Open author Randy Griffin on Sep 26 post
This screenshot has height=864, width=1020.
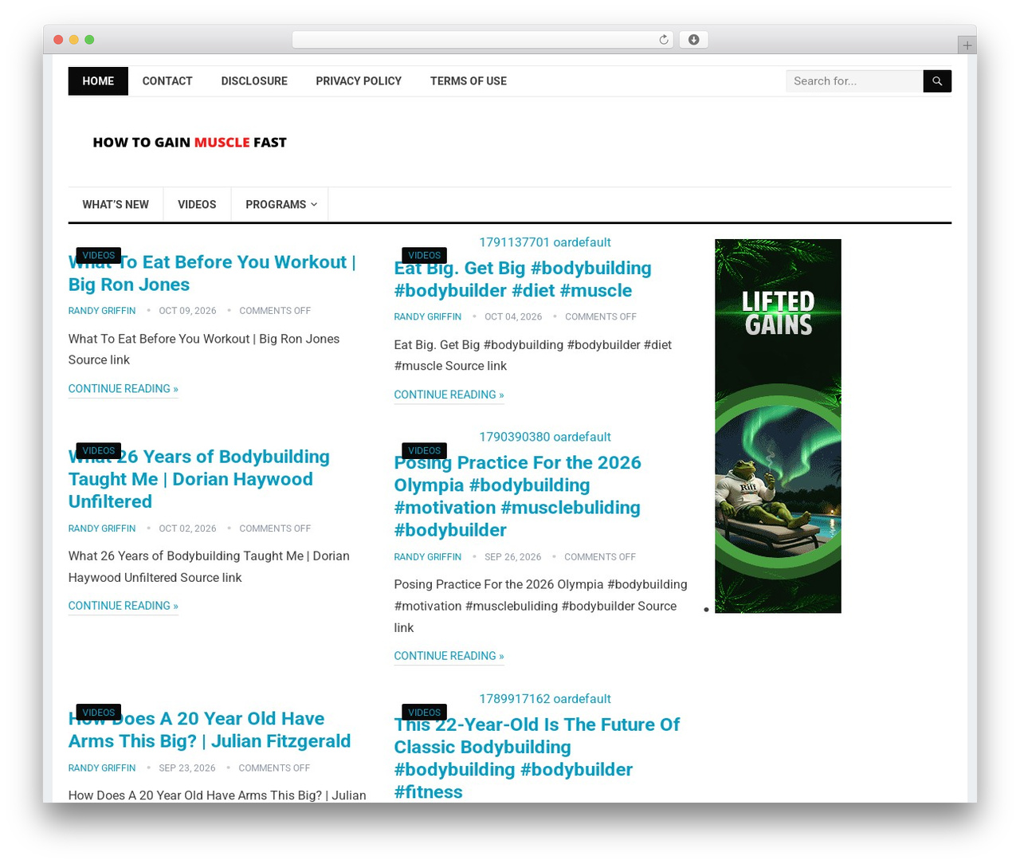[428, 557]
